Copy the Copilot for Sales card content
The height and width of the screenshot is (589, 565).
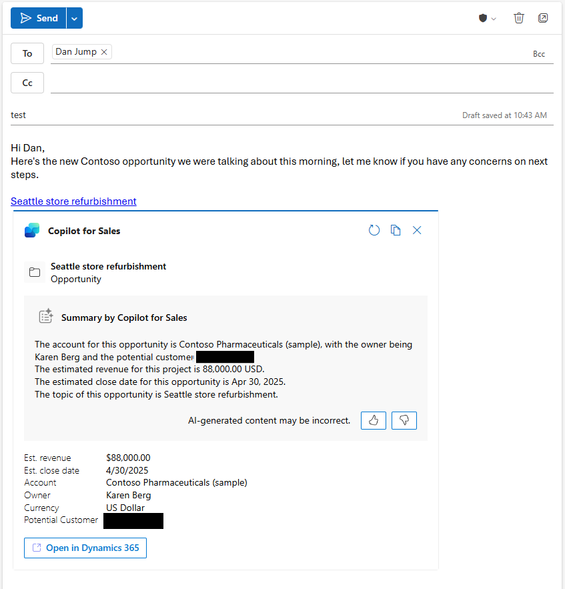tap(396, 230)
